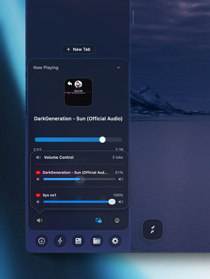Click the New Tab button
Image resolution: width=210 pixels, height=279 pixels.
(x=78, y=49)
